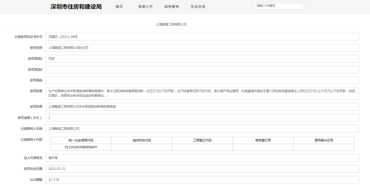Click the 统一社会信用代码 column header

[81, 140]
